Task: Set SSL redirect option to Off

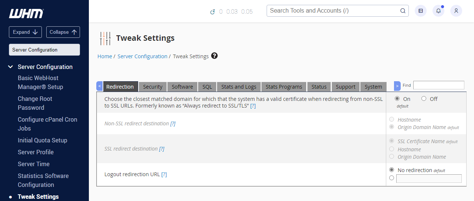Action: [424, 99]
